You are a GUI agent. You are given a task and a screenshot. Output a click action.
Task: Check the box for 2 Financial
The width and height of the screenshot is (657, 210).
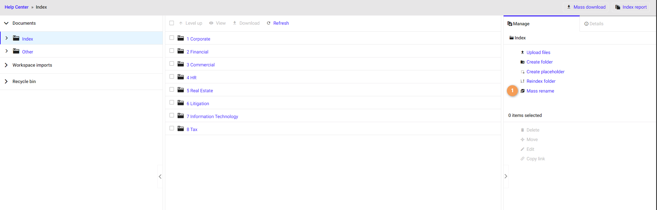172,51
